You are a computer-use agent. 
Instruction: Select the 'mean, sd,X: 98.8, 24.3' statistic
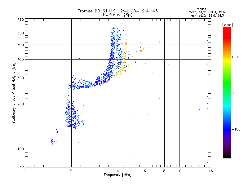click(x=206, y=15)
